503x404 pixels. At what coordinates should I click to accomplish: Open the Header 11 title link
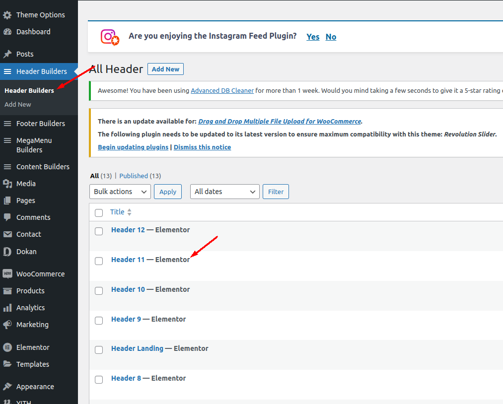[x=128, y=260]
